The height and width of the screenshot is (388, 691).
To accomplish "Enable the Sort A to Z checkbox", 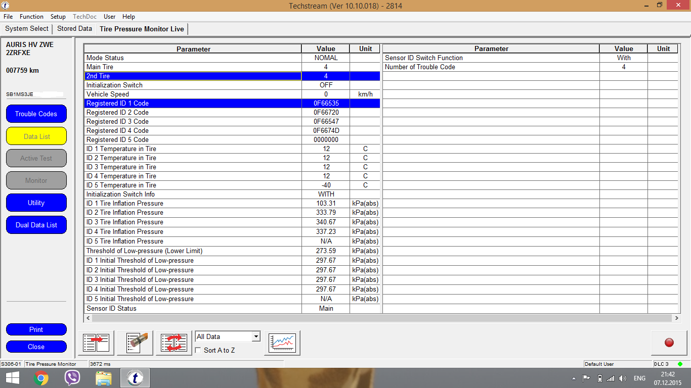I will (x=198, y=350).
